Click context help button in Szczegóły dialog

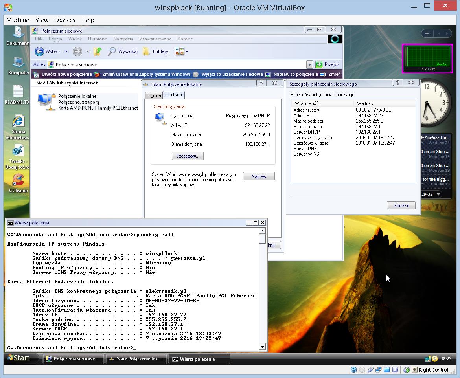click(x=397, y=83)
